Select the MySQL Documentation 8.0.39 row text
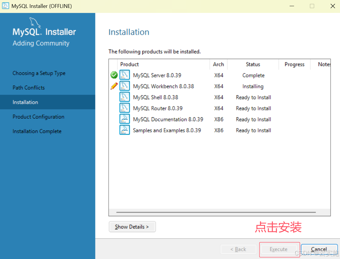Screen dimensions: 340x259 pos(168,119)
